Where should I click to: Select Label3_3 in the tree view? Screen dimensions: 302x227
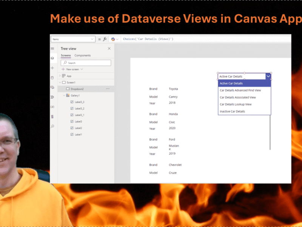pyautogui.click(x=79, y=102)
